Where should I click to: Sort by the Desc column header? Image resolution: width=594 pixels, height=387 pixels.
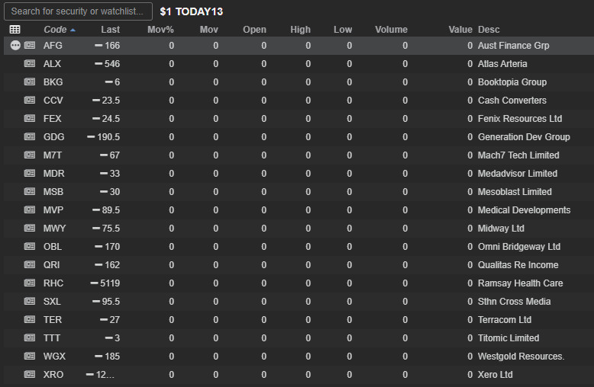tap(489, 30)
